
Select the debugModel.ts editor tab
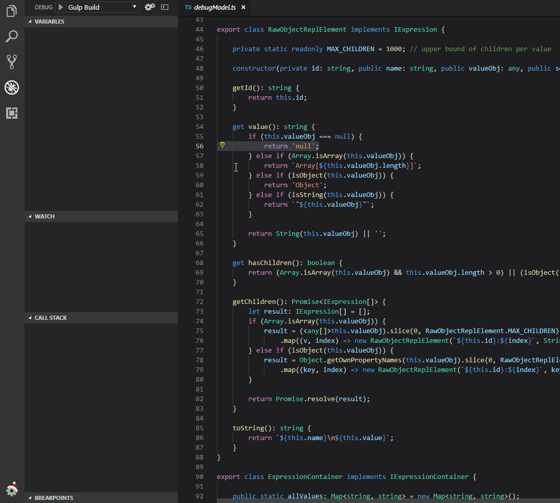pos(210,8)
